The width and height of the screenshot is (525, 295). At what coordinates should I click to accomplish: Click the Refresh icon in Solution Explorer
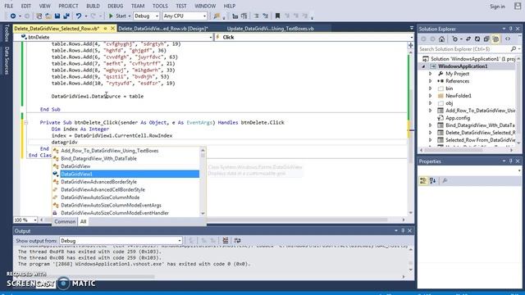tap(477, 39)
